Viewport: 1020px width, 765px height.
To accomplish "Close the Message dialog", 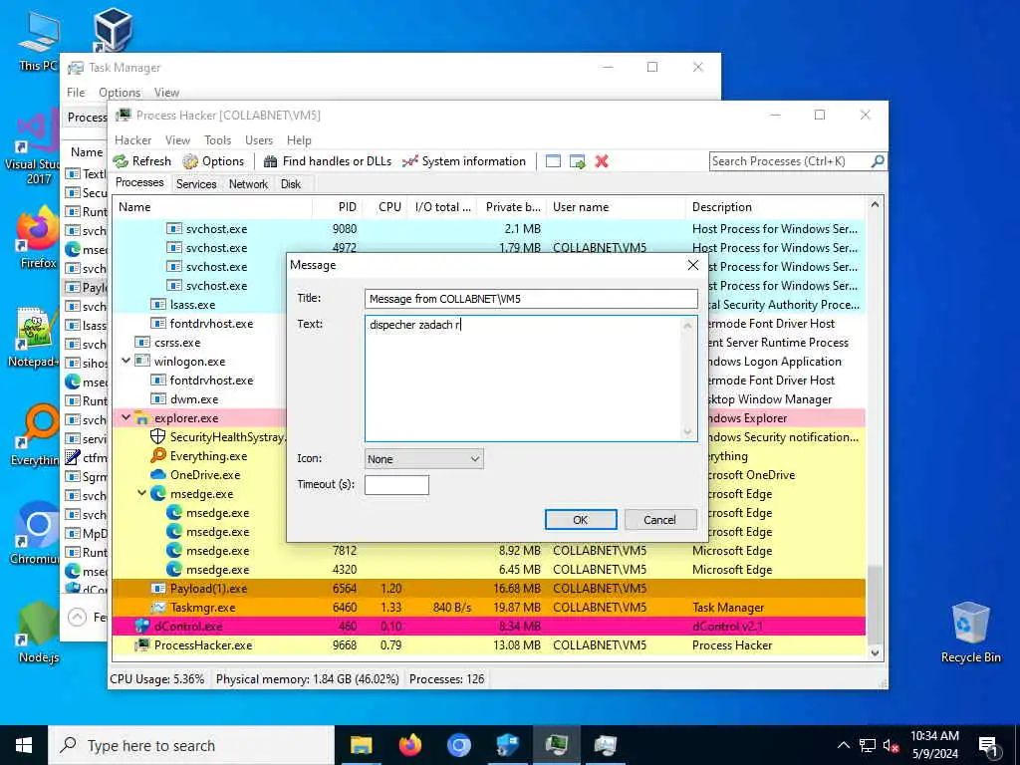I will (693, 265).
